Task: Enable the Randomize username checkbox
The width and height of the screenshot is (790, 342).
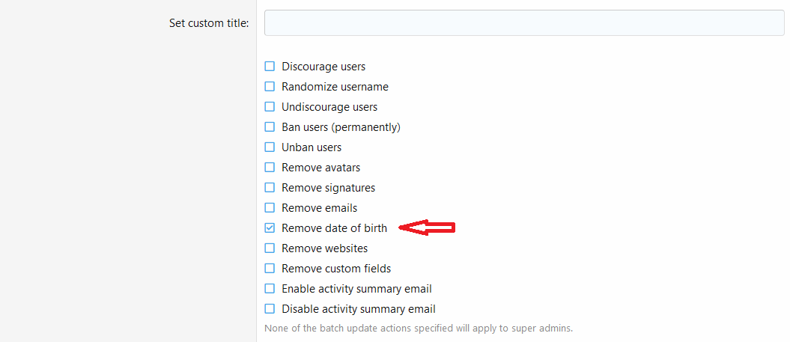Action: click(270, 87)
